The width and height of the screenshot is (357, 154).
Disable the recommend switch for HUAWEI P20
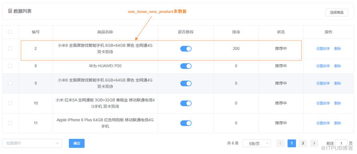click(x=186, y=66)
